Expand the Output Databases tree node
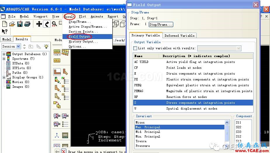This screenshot has height=153, width=270. click(x=4, y=54)
